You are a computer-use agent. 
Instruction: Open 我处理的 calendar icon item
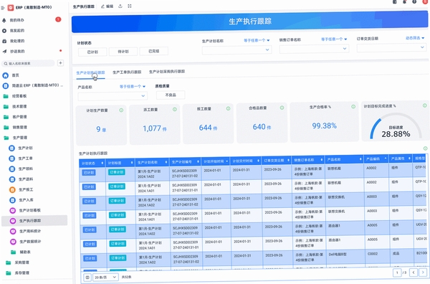click(x=4, y=41)
